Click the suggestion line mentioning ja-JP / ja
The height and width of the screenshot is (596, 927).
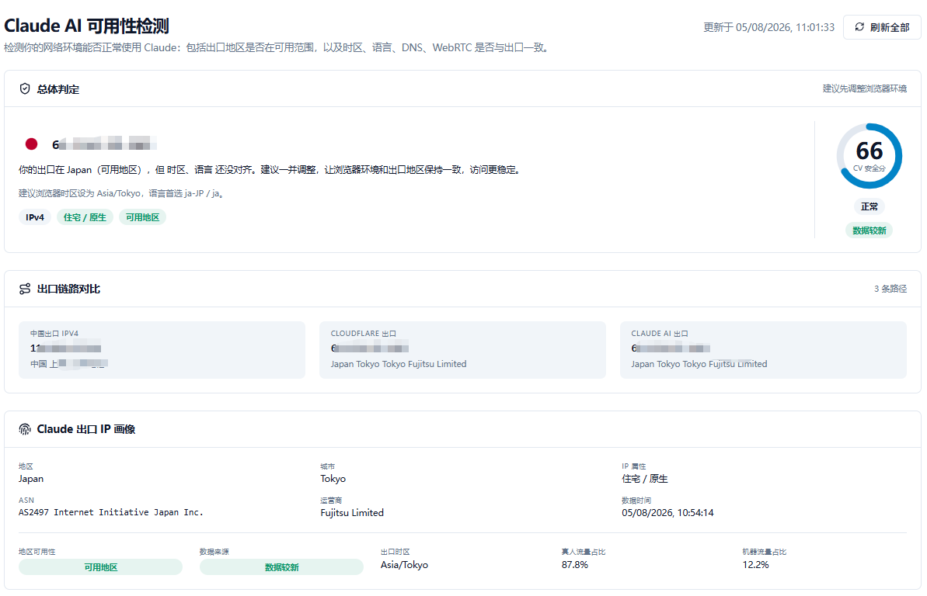coord(122,194)
